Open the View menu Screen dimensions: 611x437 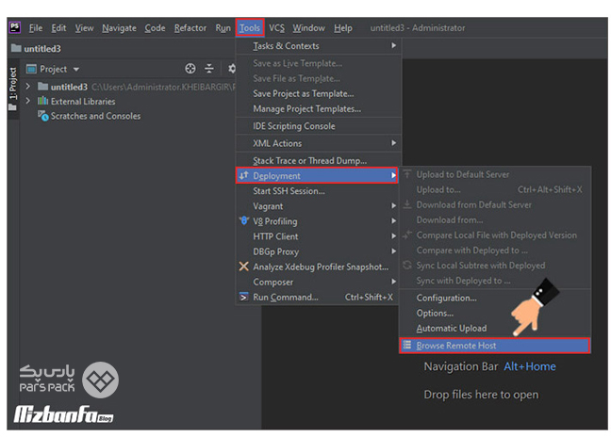coord(84,28)
